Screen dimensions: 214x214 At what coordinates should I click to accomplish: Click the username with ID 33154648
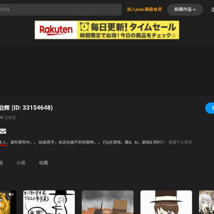click(x=26, y=108)
